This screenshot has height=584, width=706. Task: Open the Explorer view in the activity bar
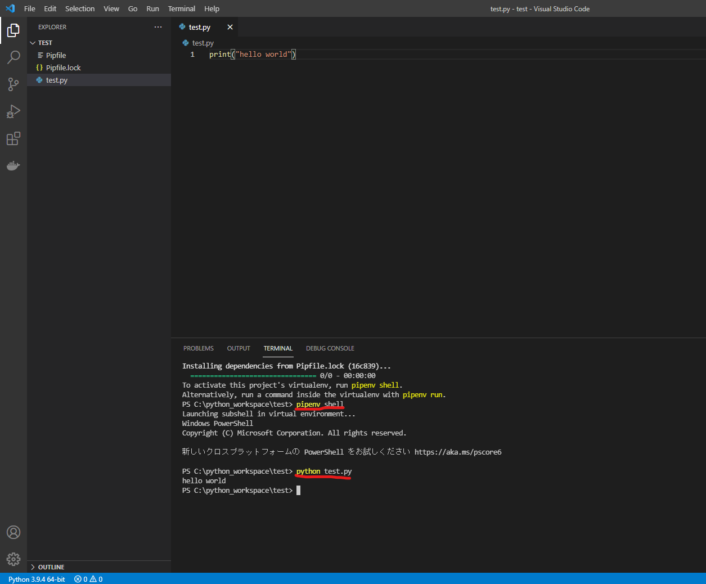click(14, 30)
